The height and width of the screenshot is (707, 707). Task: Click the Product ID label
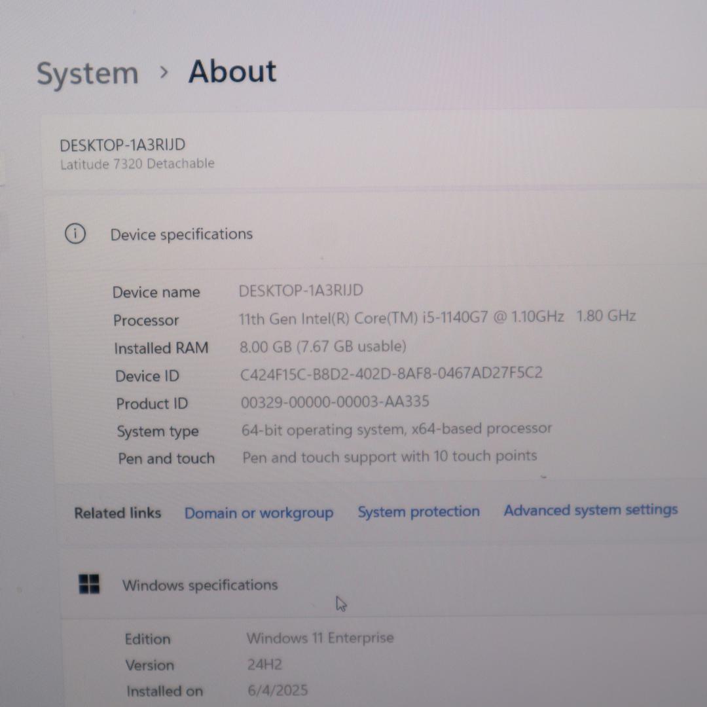[152, 403]
